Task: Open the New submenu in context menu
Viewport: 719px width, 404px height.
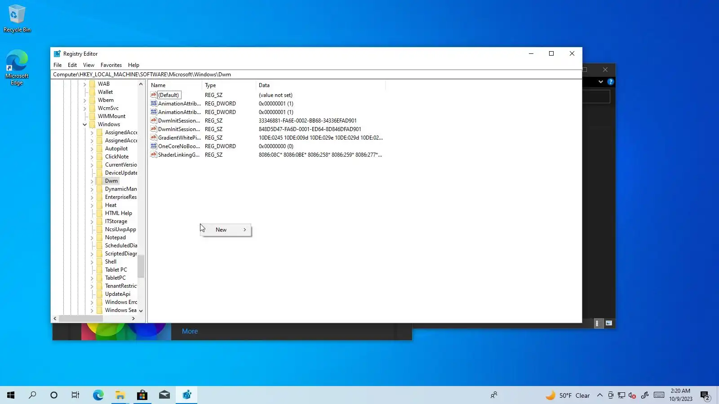Action: coord(226,230)
